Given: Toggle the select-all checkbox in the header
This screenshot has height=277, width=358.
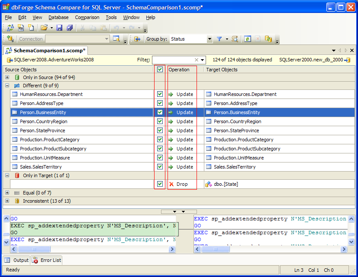Looking at the screenshot, I should point(160,70).
